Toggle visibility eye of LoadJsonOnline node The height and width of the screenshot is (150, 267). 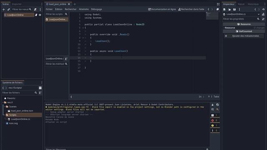[x=40, y=15]
